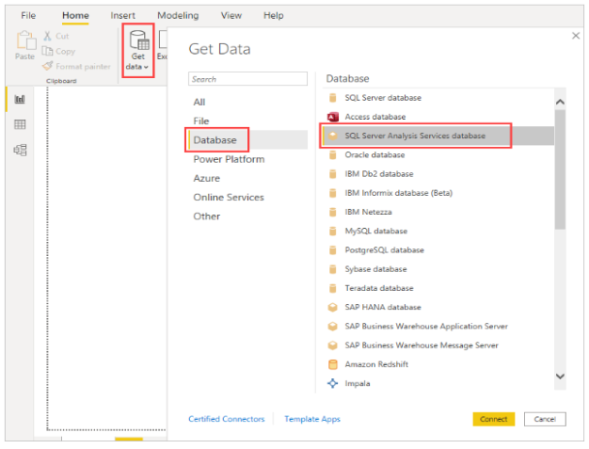This screenshot has height=449, width=589.
Task: Click the MySQL database icon
Action: pyautogui.click(x=332, y=231)
